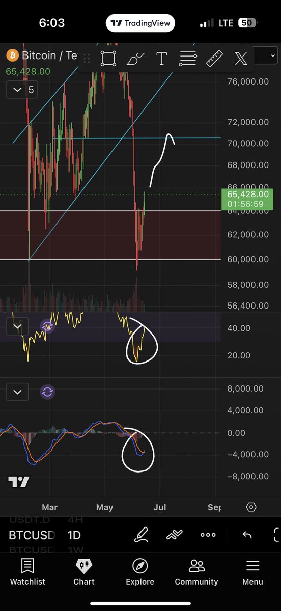Expand the MACD pane legend chevron

pos(18,392)
